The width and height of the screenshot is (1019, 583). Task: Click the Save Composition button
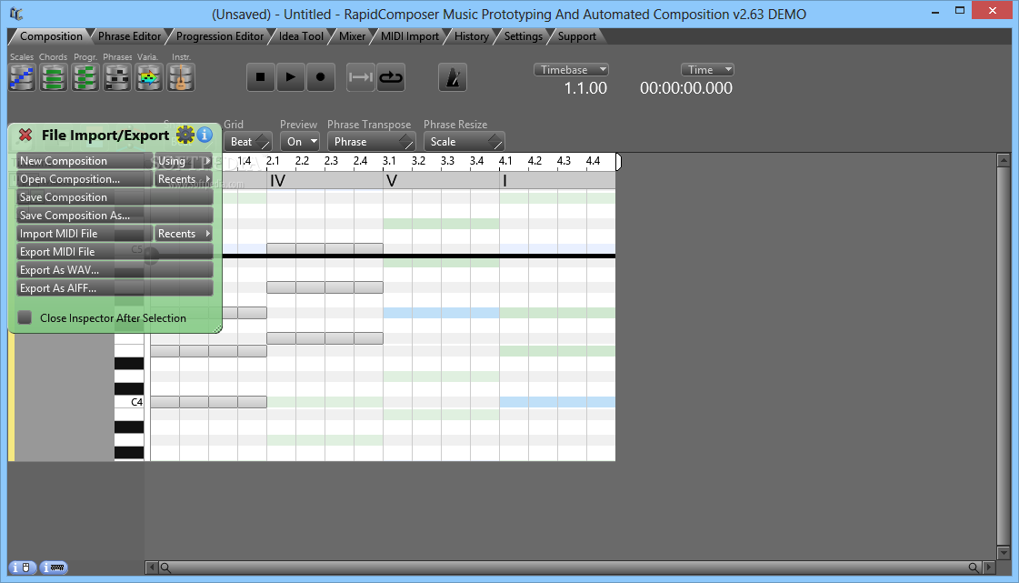pyautogui.click(x=115, y=197)
